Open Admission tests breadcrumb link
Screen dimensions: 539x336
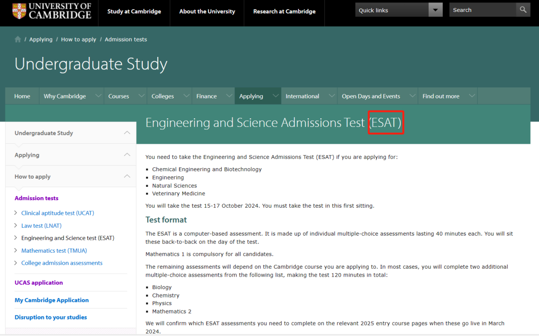click(126, 39)
